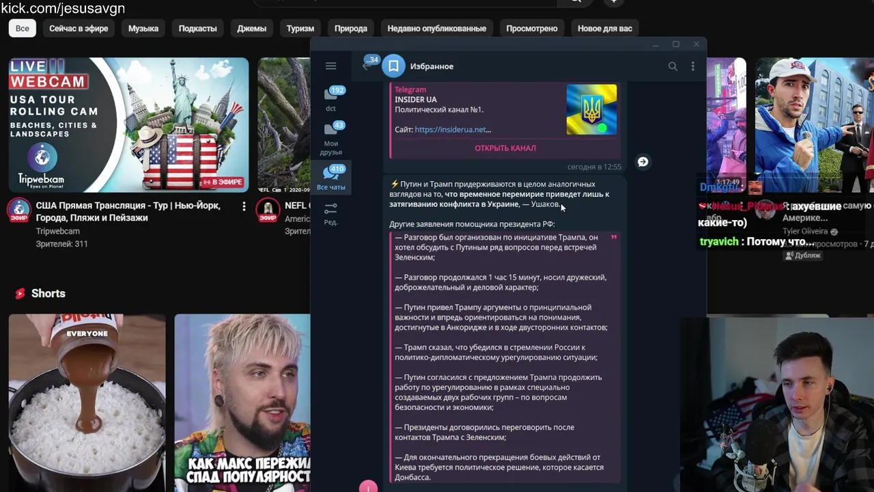The width and height of the screenshot is (874, 492).
Task: Click the Зрителей: 311 viewer count
Action: 61,244
